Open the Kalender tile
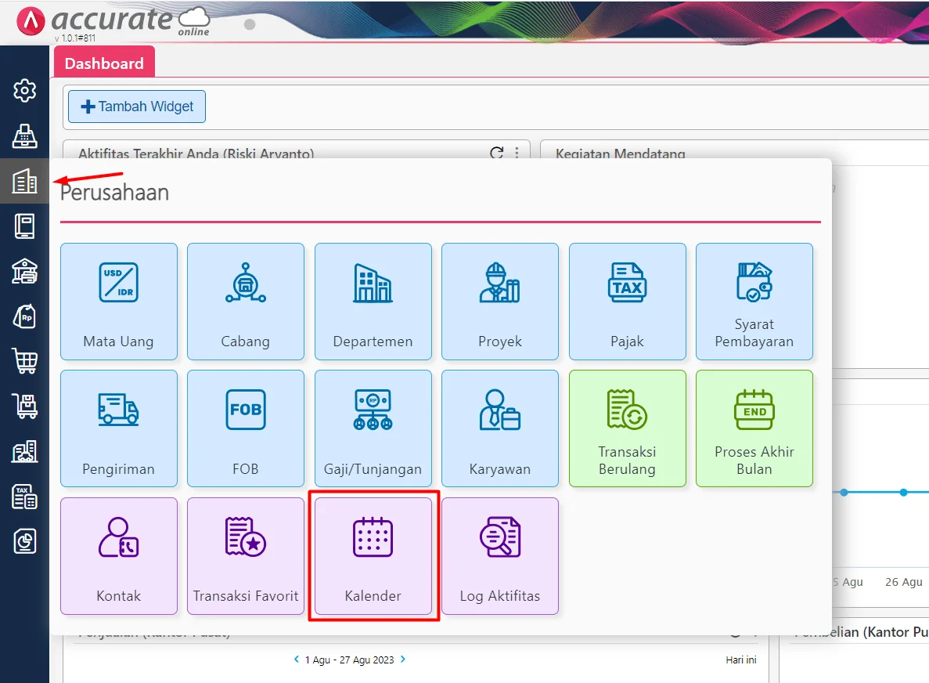Screen dimensions: 929x683 (373, 555)
